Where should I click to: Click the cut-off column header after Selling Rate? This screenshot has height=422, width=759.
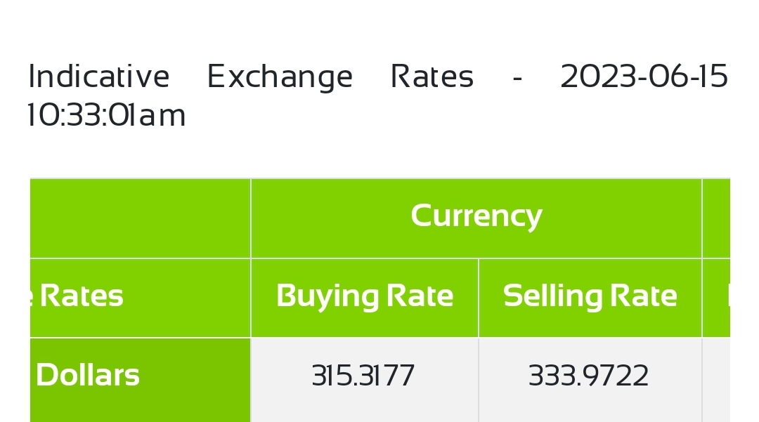pos(716,298)
